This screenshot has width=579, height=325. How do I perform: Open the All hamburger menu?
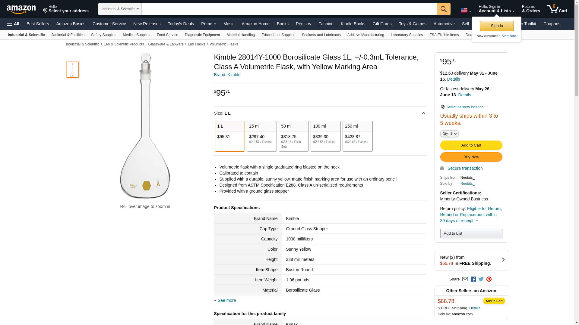[x=13, y=24]
